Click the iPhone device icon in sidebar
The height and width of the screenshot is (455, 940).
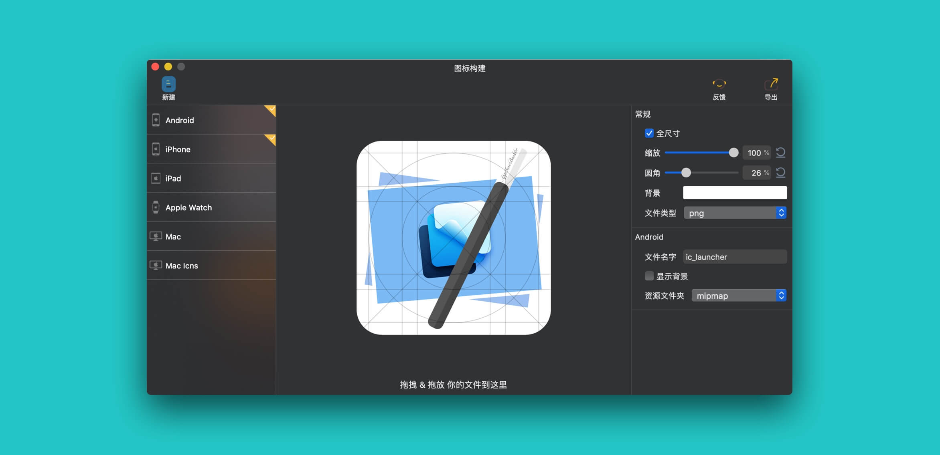(156, 149)
